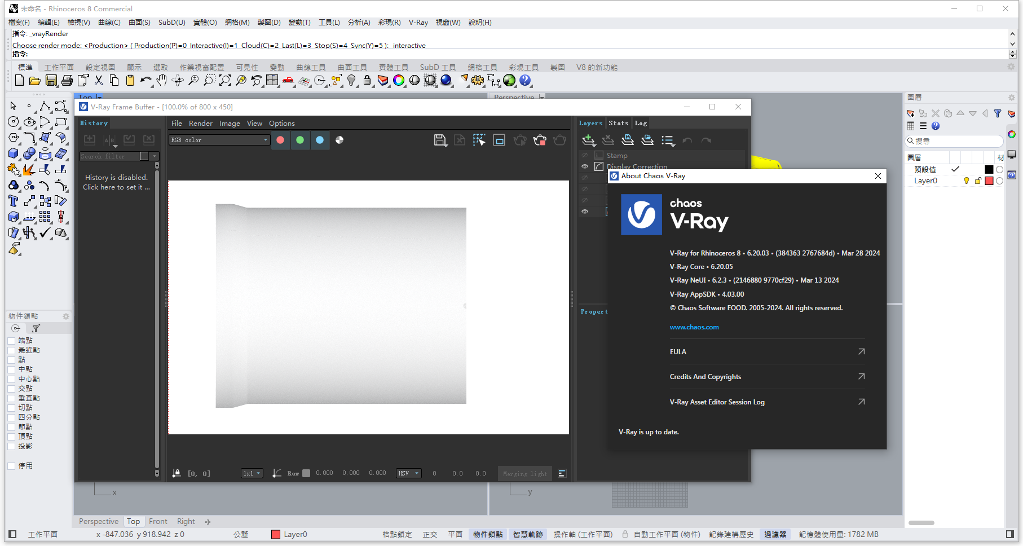Open the Render menu in Frame Buffer

point(201,124)
